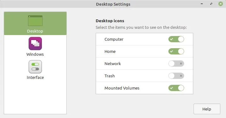Restore the window using the diagonal-arrows icon
Image resolution: width=226 pixels, height=118 pixels.
211,4
